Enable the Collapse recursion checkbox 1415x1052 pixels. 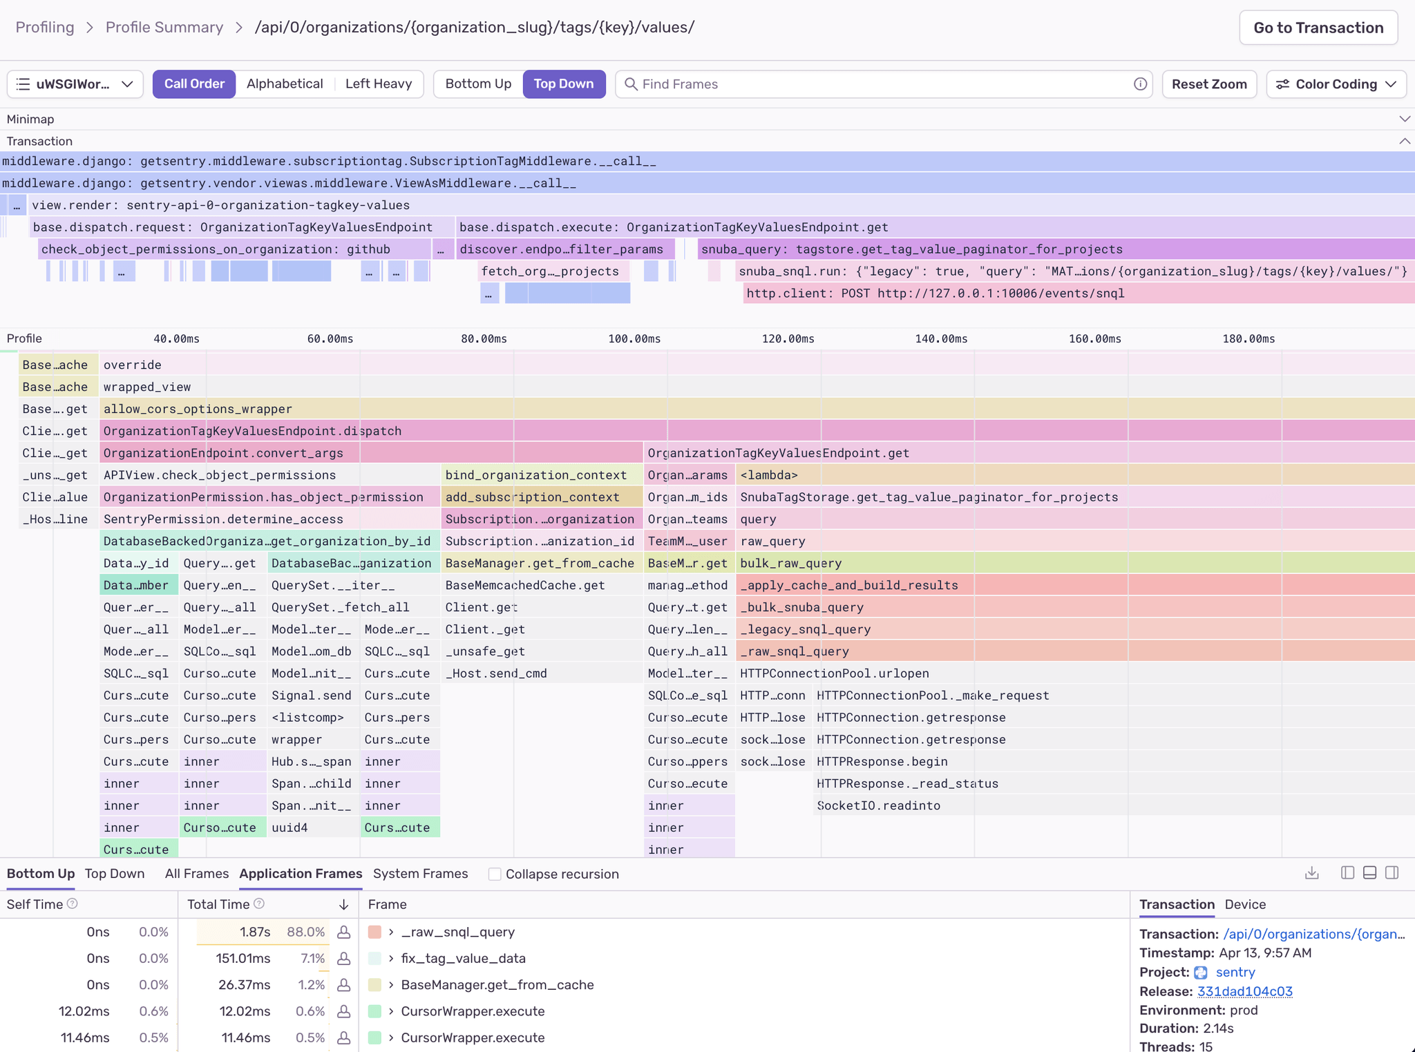pyautogui.click(x=495, y=874)
